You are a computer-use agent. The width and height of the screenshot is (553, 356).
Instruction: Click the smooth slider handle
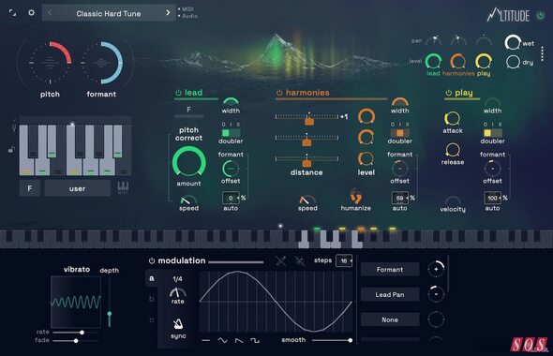coord(350,340)
